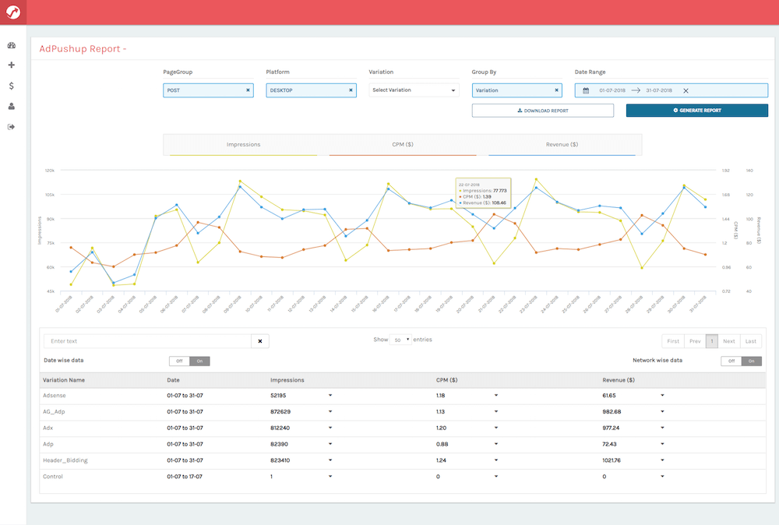Clear the date range with X

point(686,90)
